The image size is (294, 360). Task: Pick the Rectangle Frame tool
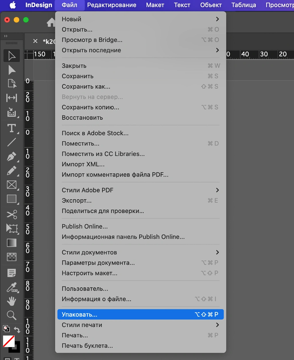tap(12, 185)
